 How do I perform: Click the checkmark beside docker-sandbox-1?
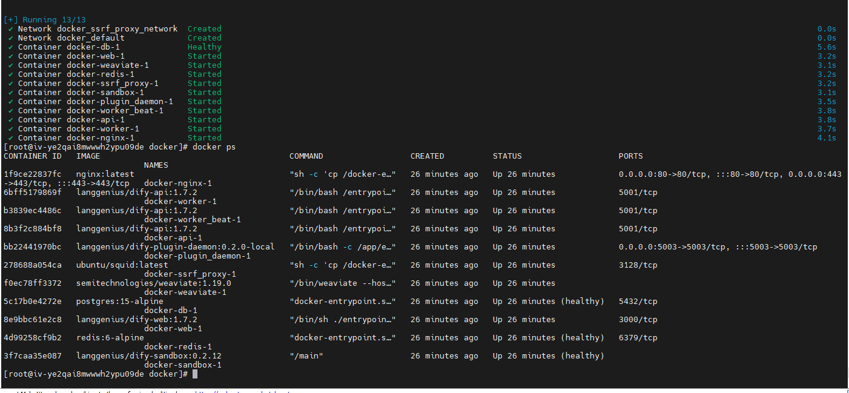tap(10, 92)
